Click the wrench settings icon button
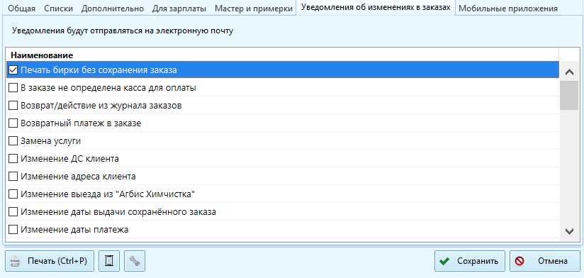Viewport: 584px width, 278px height. (135, 261)
